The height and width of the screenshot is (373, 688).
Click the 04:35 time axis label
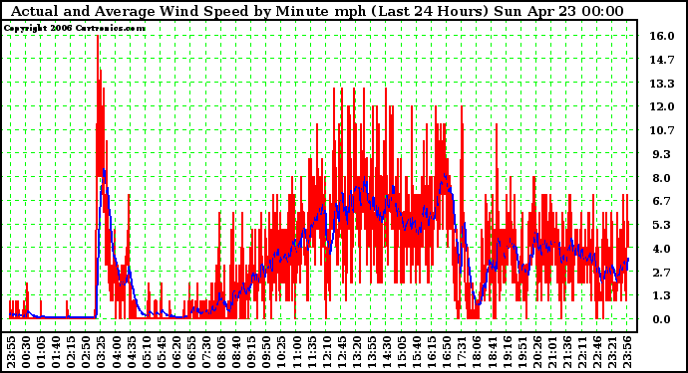(131, 352)
